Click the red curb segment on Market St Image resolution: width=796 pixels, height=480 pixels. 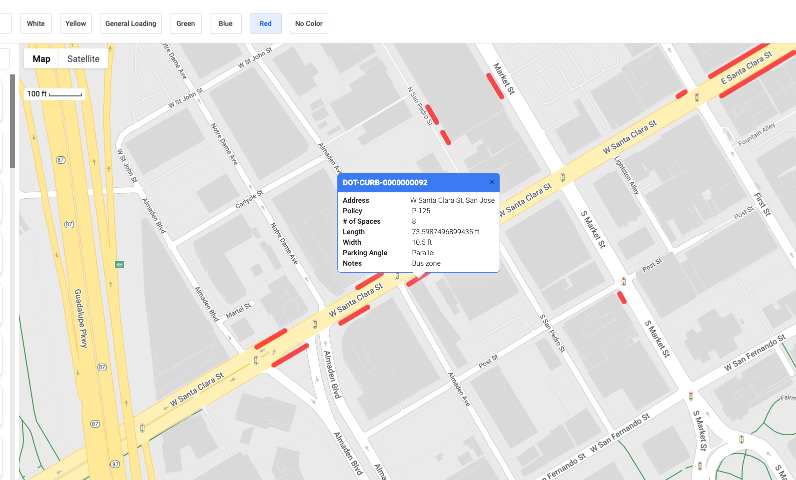[x=495, y=86]
